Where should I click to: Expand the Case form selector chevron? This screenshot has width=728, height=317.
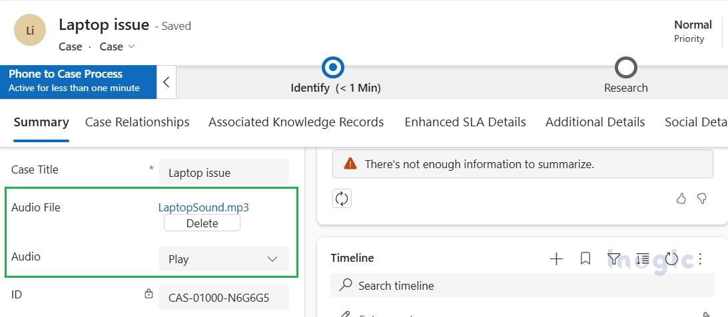coord(131,47)
